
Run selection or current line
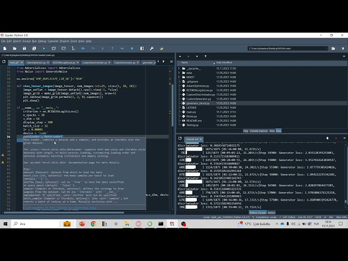(x=73, y=48)
